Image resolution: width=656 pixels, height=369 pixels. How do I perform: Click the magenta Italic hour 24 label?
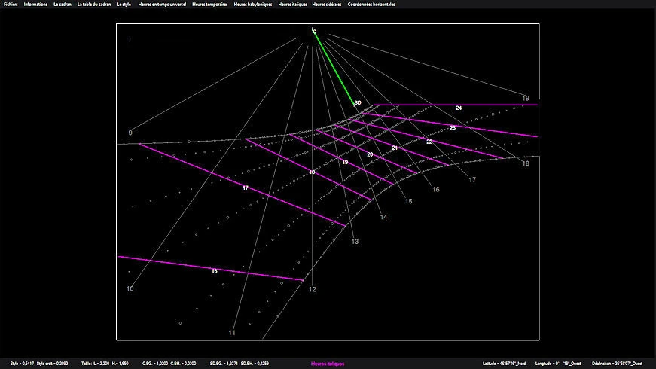click(x=459, y=108)
